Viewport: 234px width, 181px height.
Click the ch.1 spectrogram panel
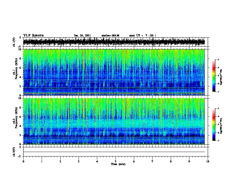click(114, 72)
